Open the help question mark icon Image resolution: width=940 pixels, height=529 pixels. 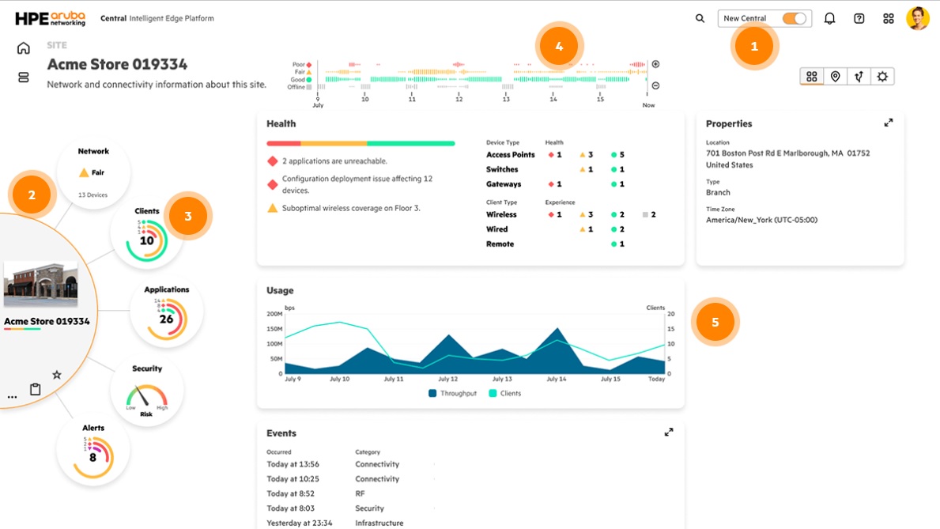point(859,18)
